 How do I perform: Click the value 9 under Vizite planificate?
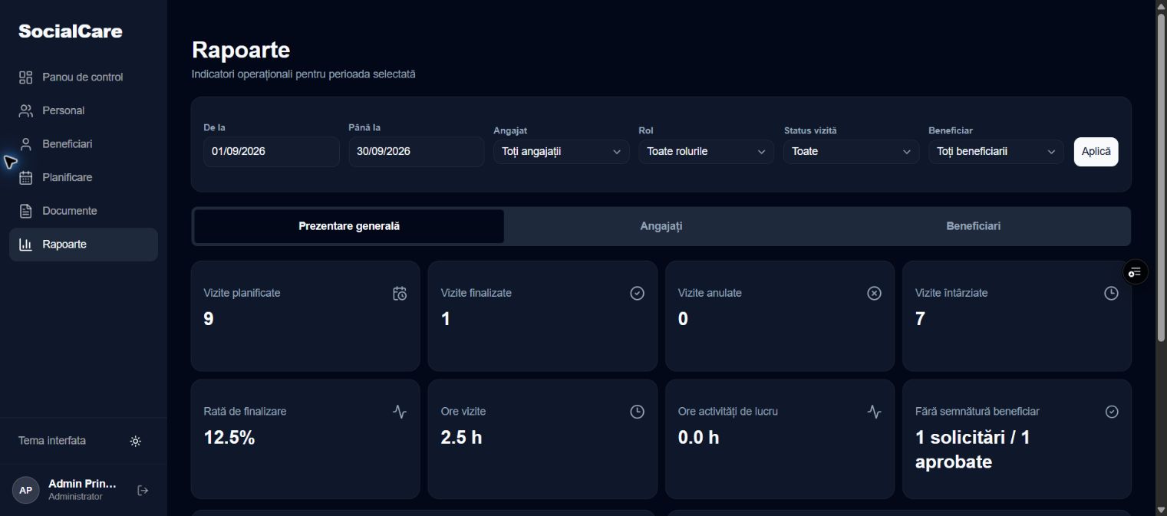coord(209,319)
